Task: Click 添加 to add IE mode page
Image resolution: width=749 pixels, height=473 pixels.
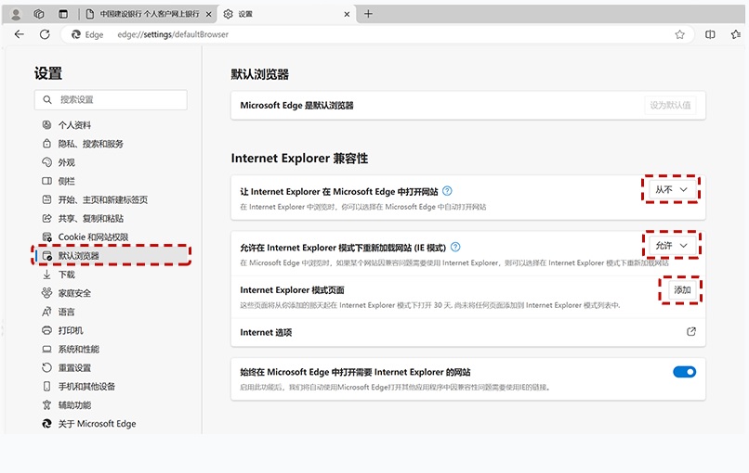Action: click(x=681, y=290)
